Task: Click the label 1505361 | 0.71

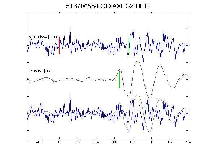Action: click(x=41, y=71)
